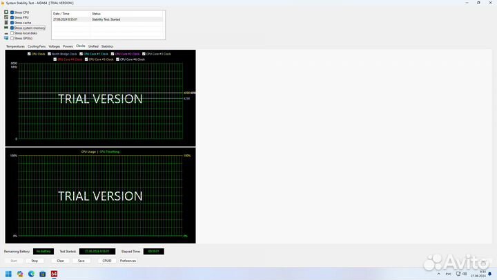Click the Test Started timestamp display
The width and height of the screenshot is (497, 280).
(97, 252)
